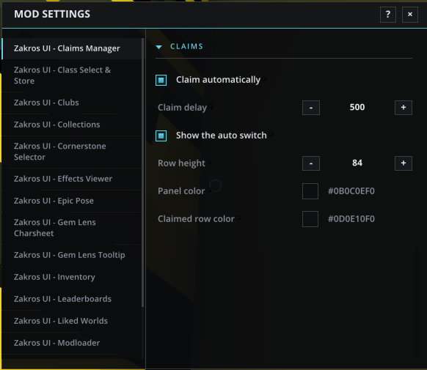Open the Panel color swatch
The height and width of the screenshot is (370, 427).
click(310, 191)
